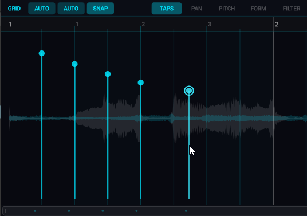Screen dimensions: 307x216
Task: Switch to the PAN tab
Action: (196, 9)
